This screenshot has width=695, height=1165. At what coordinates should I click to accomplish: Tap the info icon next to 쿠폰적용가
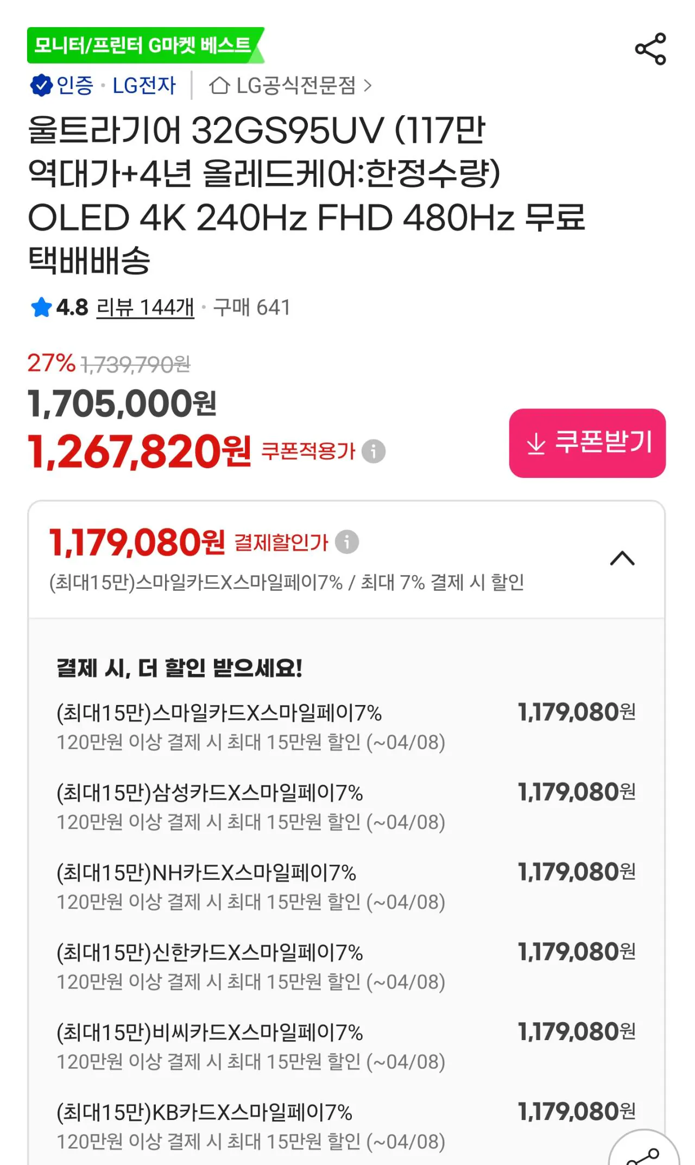(374, 451)
